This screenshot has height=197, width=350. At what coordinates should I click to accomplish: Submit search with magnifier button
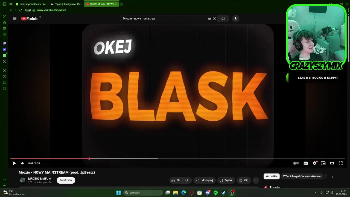[223, 19]
